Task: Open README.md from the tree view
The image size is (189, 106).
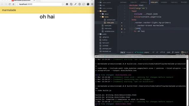Action: coord(106,52)
